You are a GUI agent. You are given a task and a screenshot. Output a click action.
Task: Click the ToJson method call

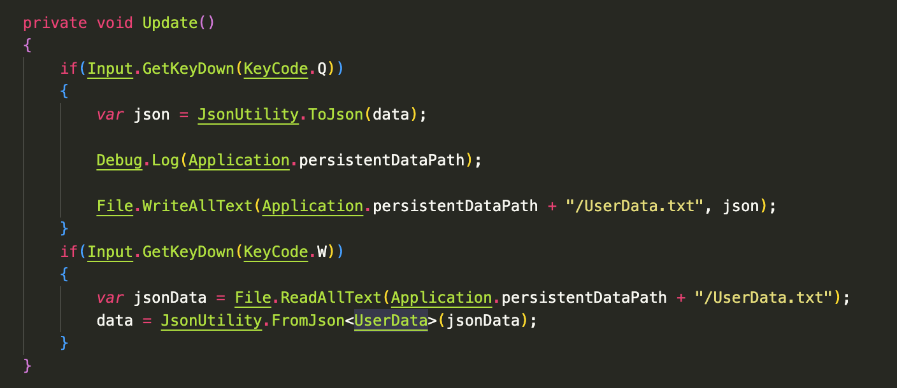click(336, 114)
